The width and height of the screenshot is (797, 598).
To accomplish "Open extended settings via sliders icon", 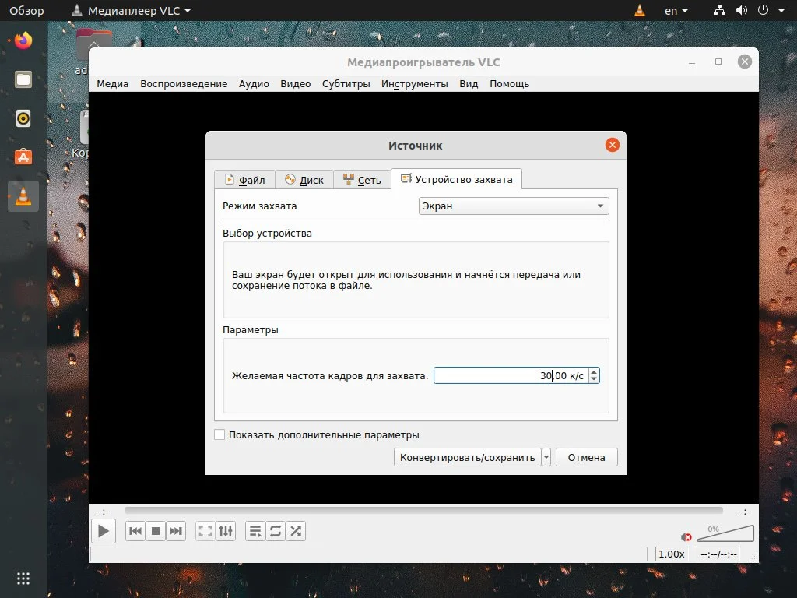I will pyautogui.click(x=226, y=530).
